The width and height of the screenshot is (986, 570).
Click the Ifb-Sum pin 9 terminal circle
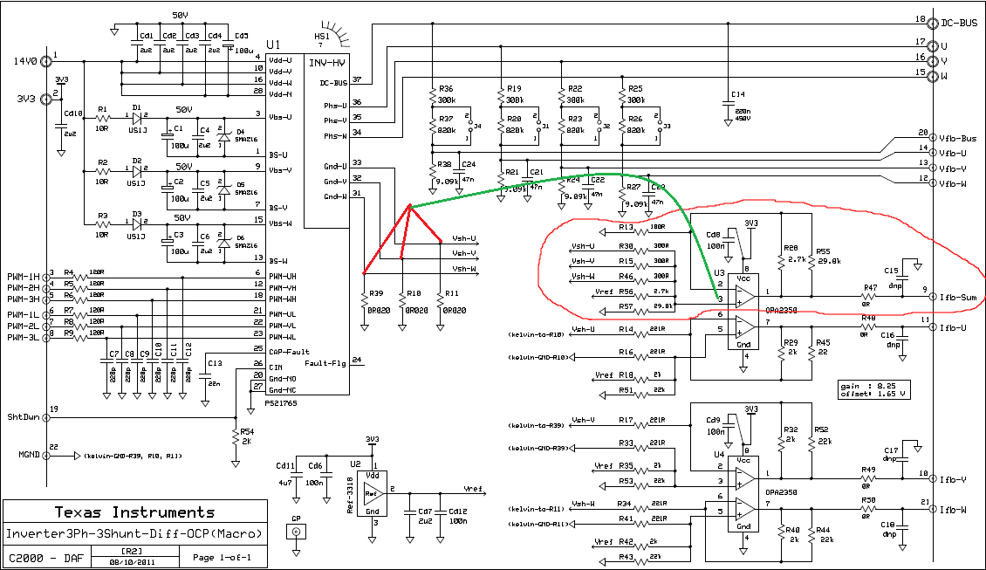coord(933,297)
